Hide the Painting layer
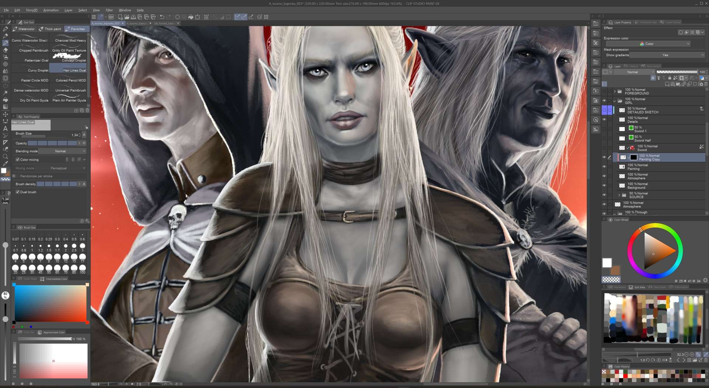The width and height of the screenshot is (709, 388). [x=604, y=167]
